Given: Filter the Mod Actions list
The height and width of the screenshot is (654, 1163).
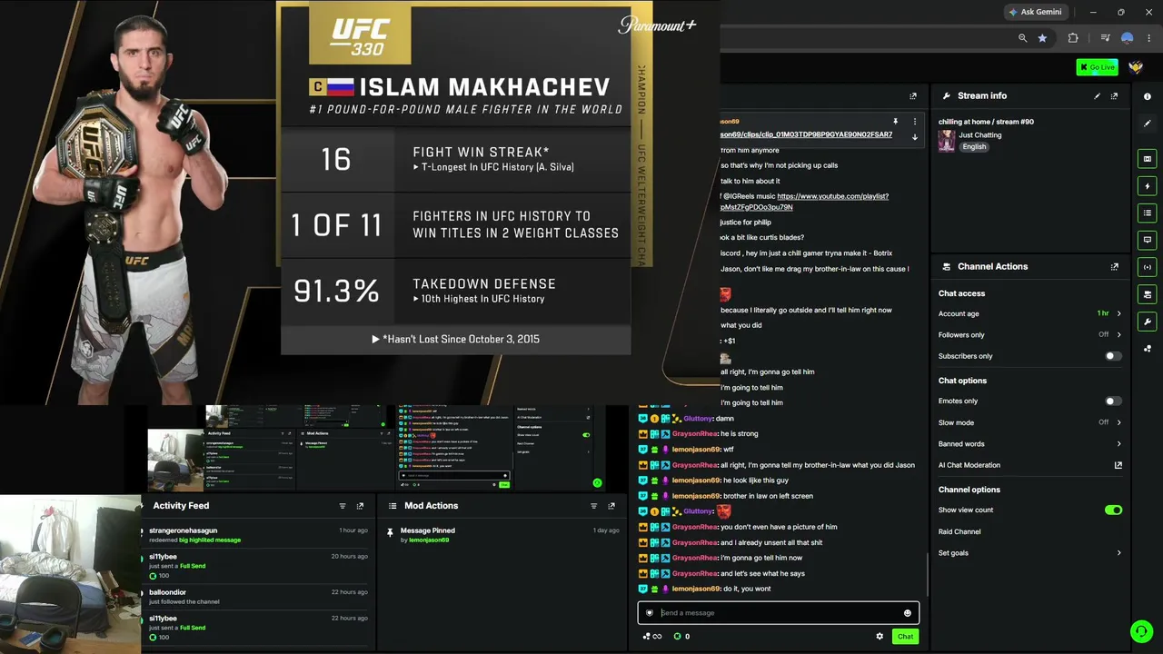Looking at the screenshot, I should click(594, 506).
